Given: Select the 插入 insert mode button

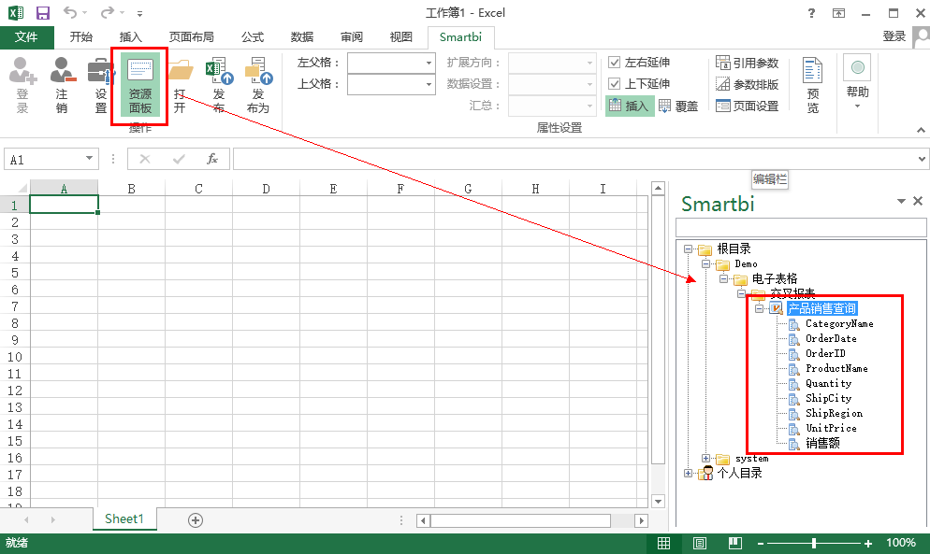Looking at the screenshot, I should pos(629,107).
